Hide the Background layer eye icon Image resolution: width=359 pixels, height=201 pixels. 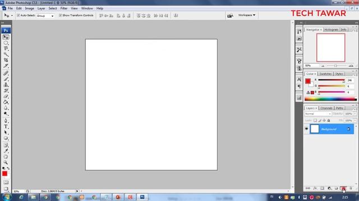pyautogui.click(x=307, y=129)
